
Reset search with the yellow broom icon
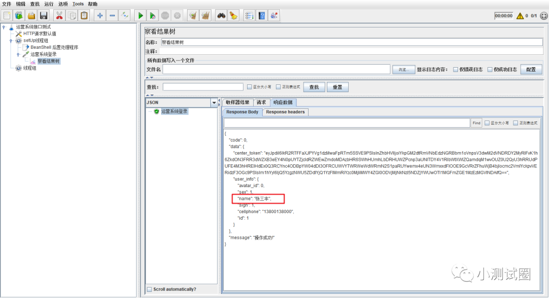tap(233, 15)
